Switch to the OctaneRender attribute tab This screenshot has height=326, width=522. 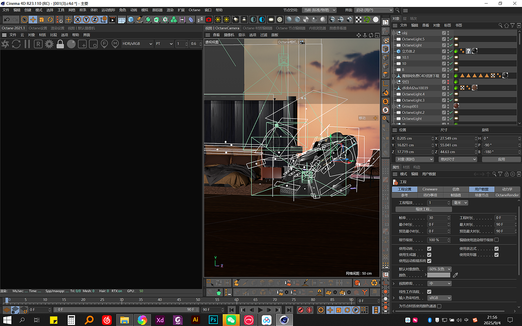coord(507,195)
